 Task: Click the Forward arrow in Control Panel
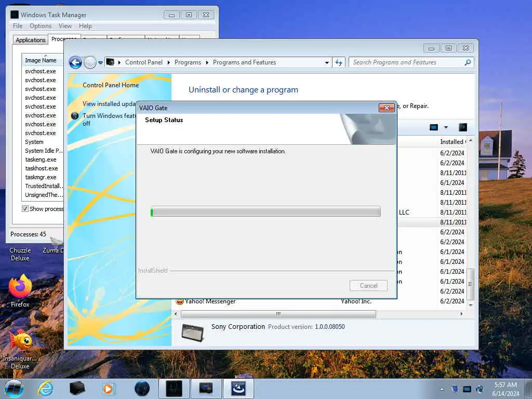(x=90, y=63)
